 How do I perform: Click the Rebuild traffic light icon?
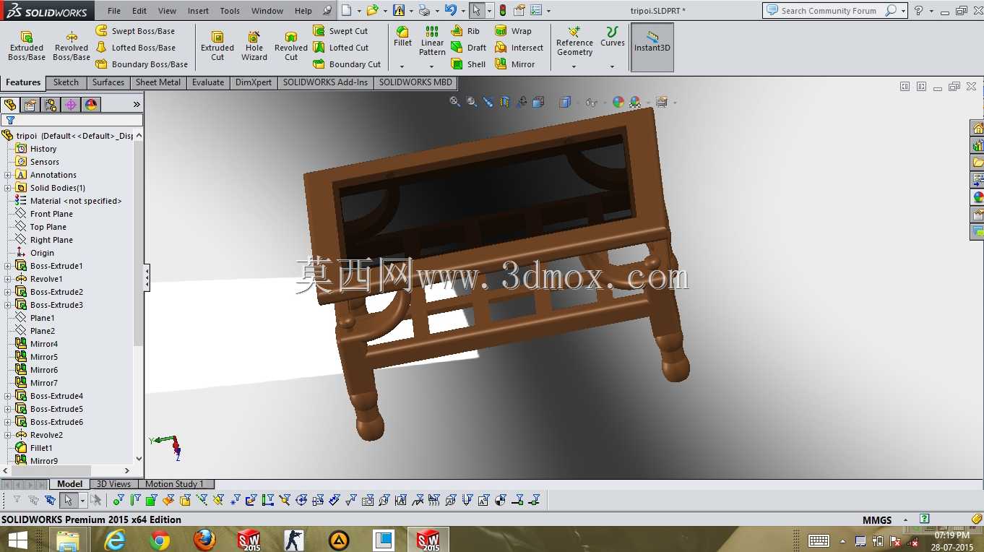click(502, 10)
